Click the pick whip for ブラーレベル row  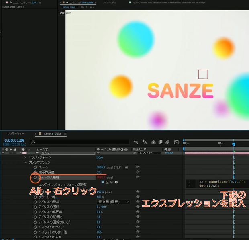(138, 197)
